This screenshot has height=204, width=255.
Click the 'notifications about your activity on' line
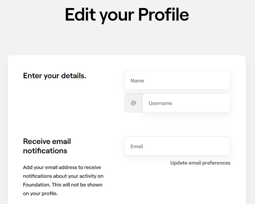[x=63, y=176]
